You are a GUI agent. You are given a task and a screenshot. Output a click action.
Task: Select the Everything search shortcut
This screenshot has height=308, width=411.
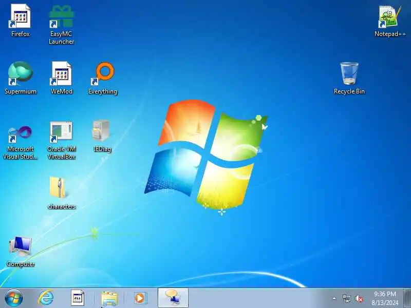point(103,78)
